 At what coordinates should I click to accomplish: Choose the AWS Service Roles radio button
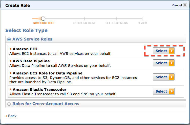click(9, 39)
